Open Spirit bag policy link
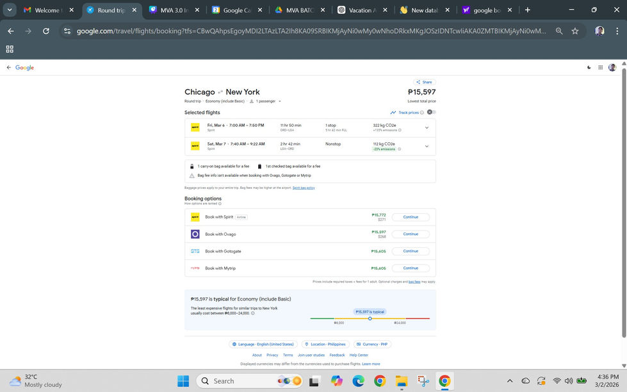Screen dimensions: 627x392 pyautogui.click(x=304, y=188)
